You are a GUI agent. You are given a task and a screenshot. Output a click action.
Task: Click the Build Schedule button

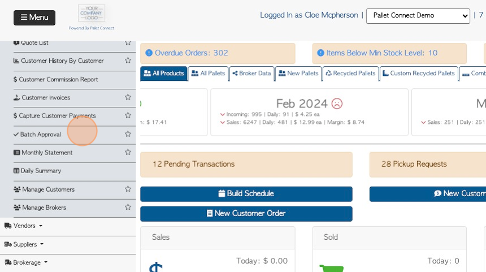[x=246, y=194]
